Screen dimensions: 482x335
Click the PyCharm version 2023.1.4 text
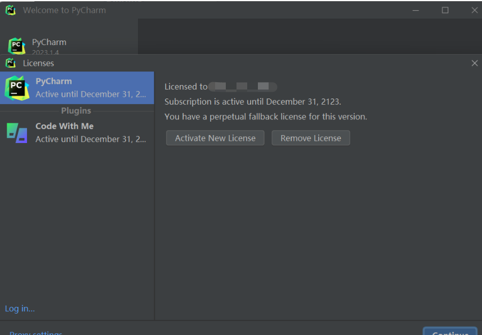[x=45, y=52]
